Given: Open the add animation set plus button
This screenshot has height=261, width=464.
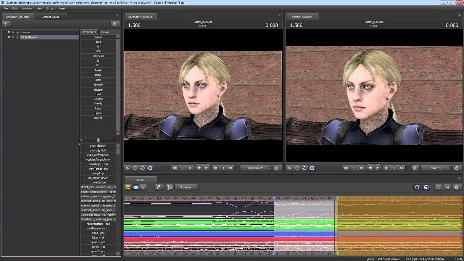Looking at the screenshot, I should tap(5, 24).
